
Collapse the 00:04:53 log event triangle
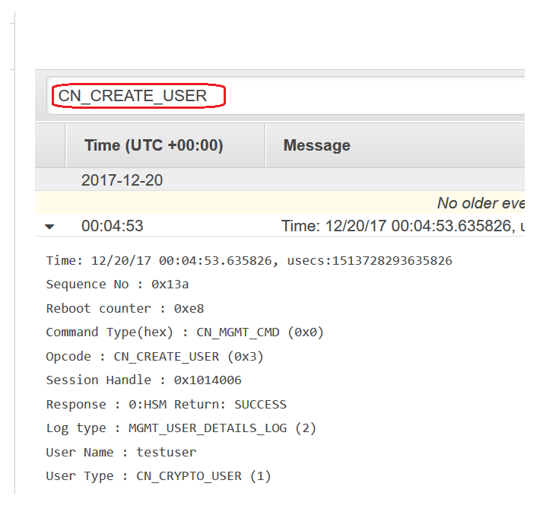tap(49, 227)
